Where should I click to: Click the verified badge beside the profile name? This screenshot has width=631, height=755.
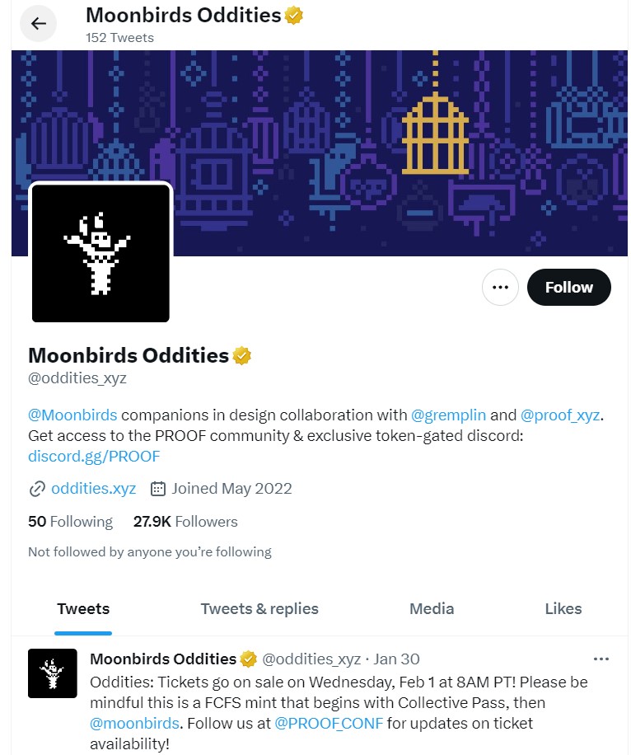pos(241,356)
